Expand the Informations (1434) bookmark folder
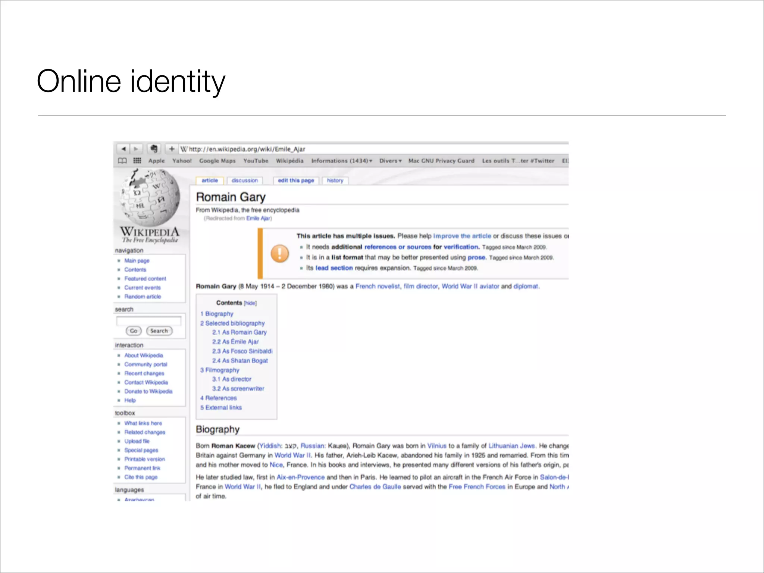This screenshot has height=573, width=764. (x=341, y=161)
